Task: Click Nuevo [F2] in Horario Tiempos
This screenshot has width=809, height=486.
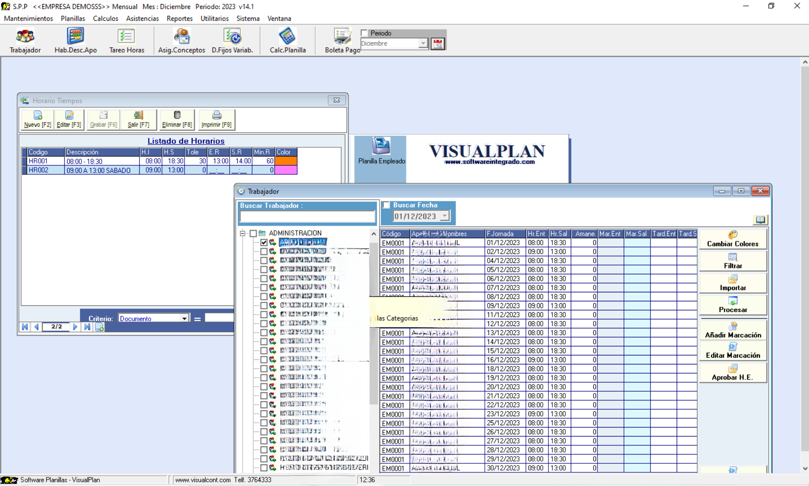Action: [37, 119]
